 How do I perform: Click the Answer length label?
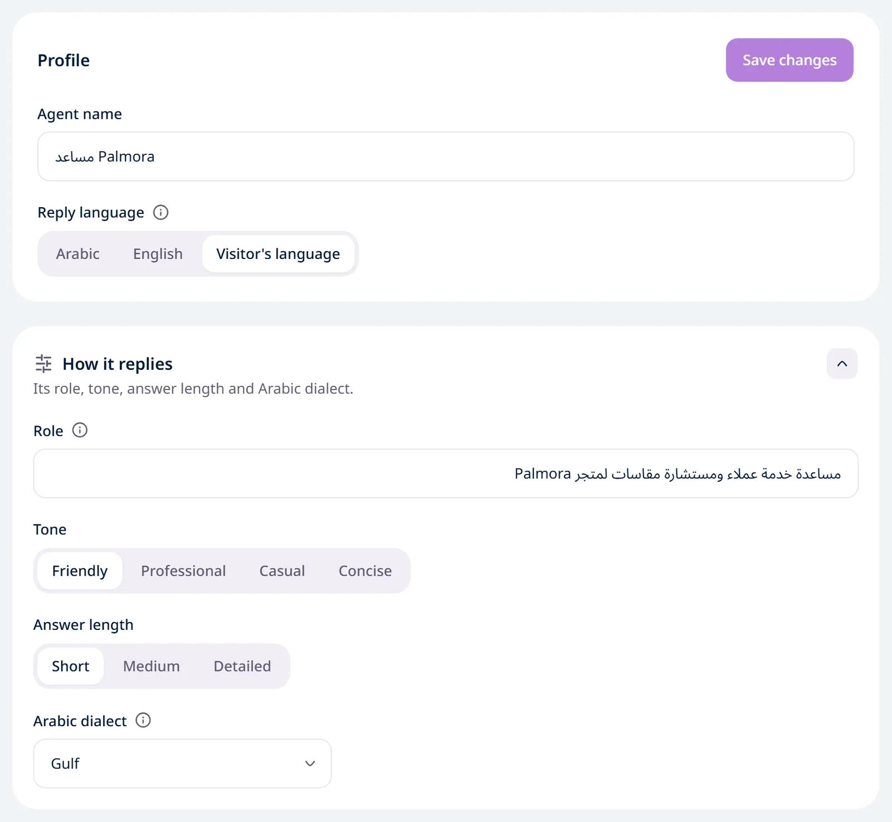point(84,625)
